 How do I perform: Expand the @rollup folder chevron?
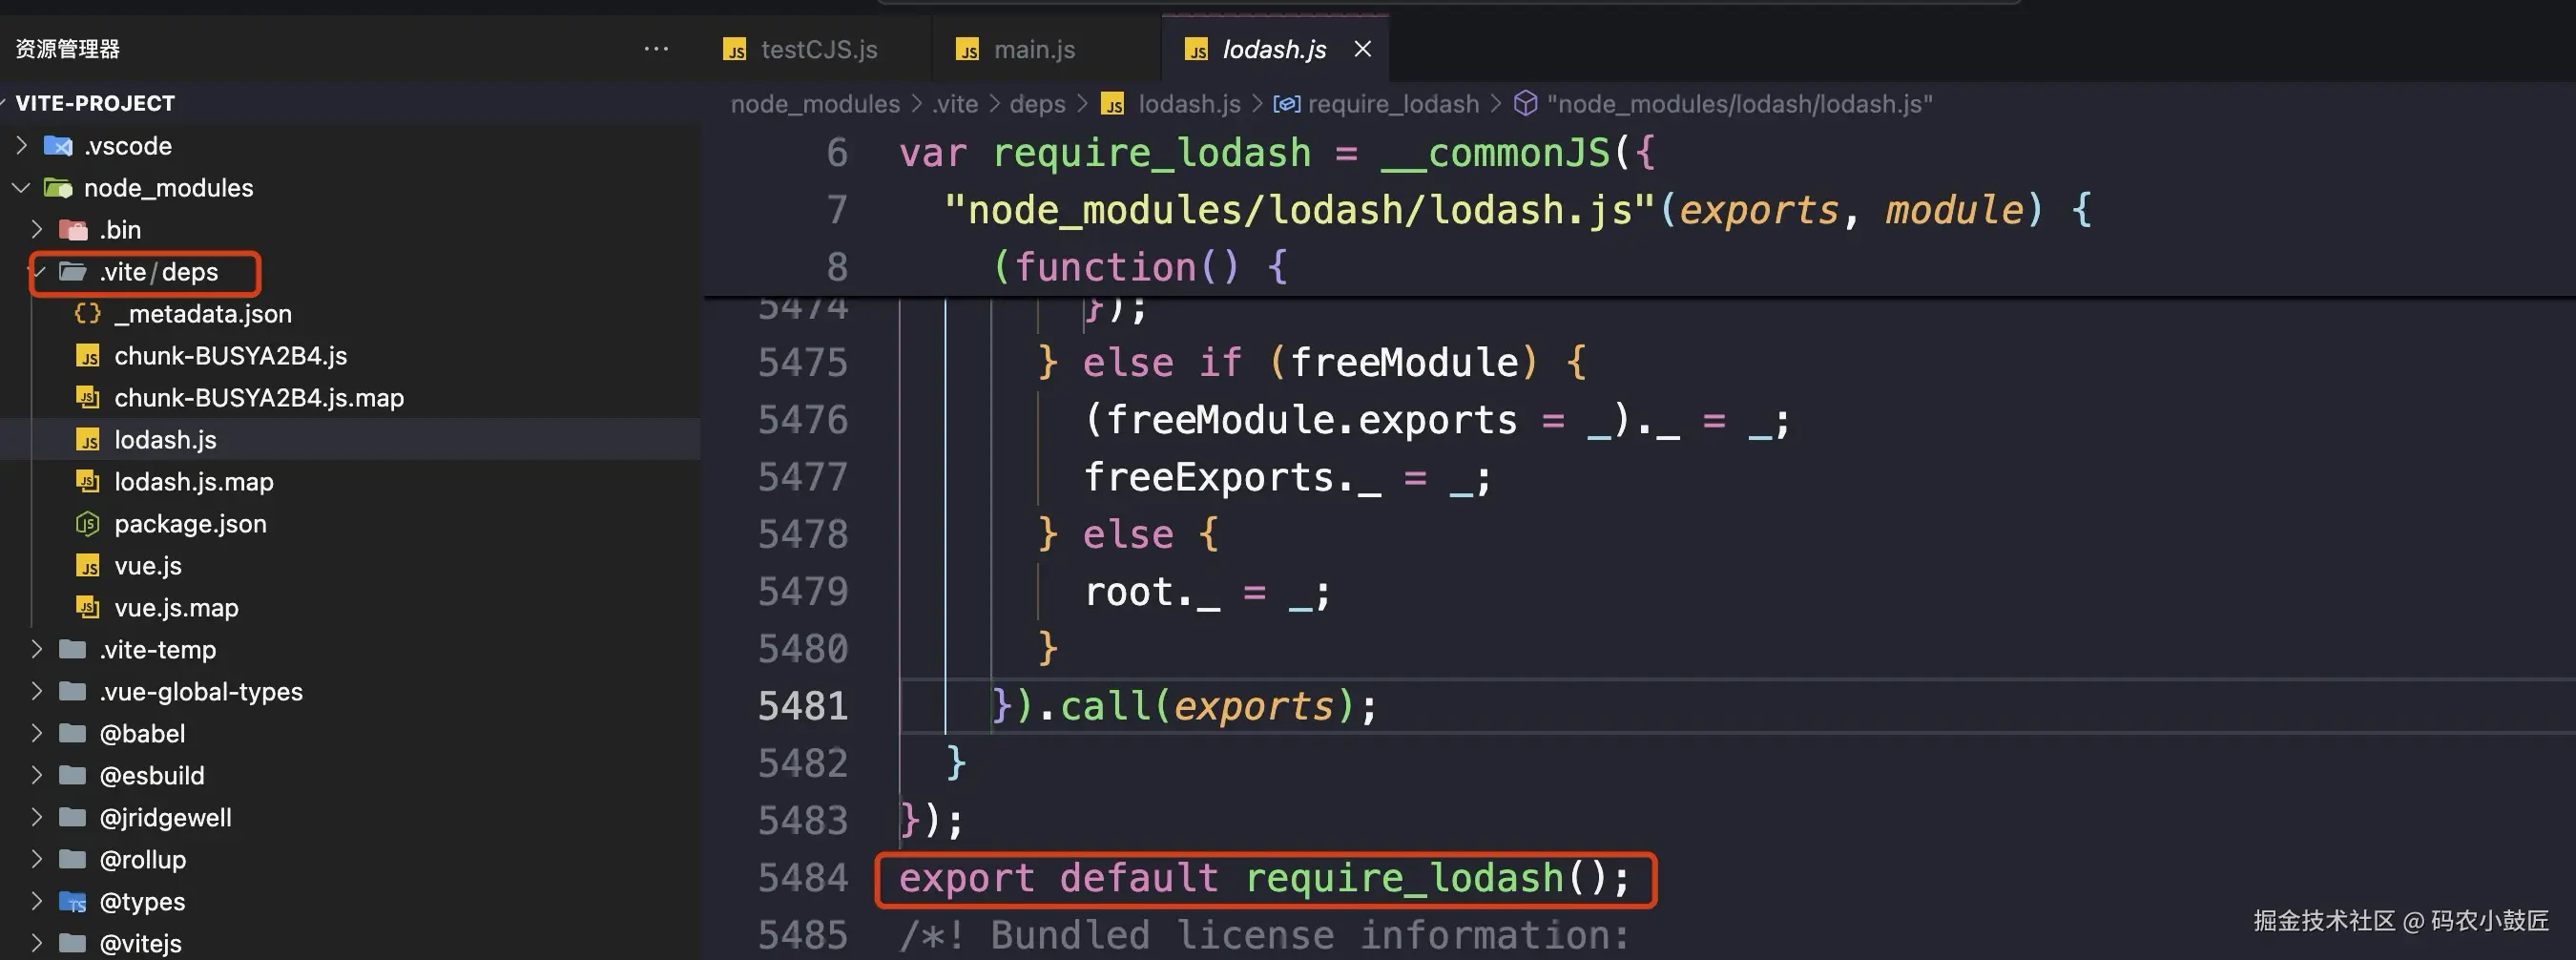coord(37,860)
